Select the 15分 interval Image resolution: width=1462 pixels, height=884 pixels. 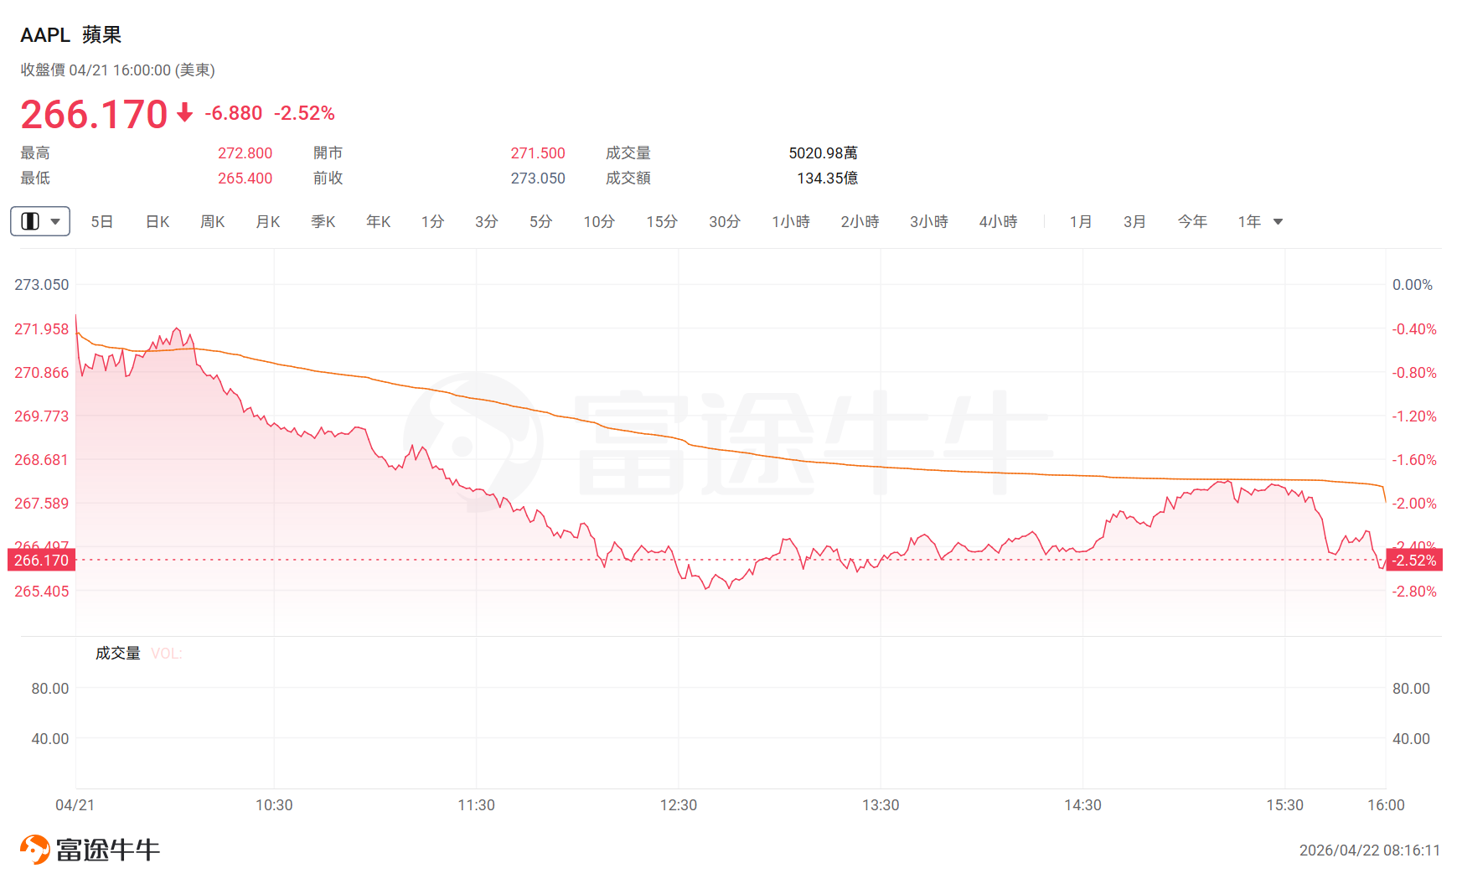coord(662,222)
